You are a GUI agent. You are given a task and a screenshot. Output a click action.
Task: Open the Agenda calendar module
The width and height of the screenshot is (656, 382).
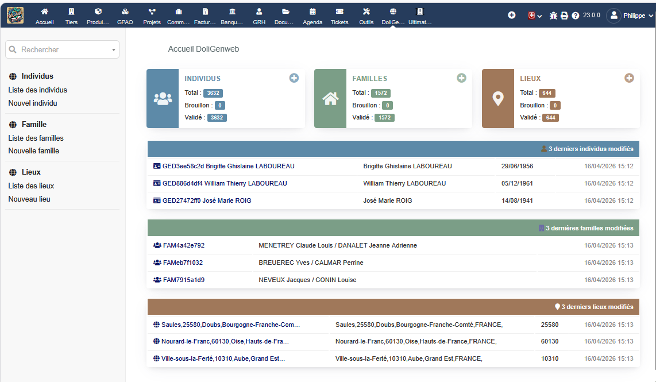tap(312, 15)
